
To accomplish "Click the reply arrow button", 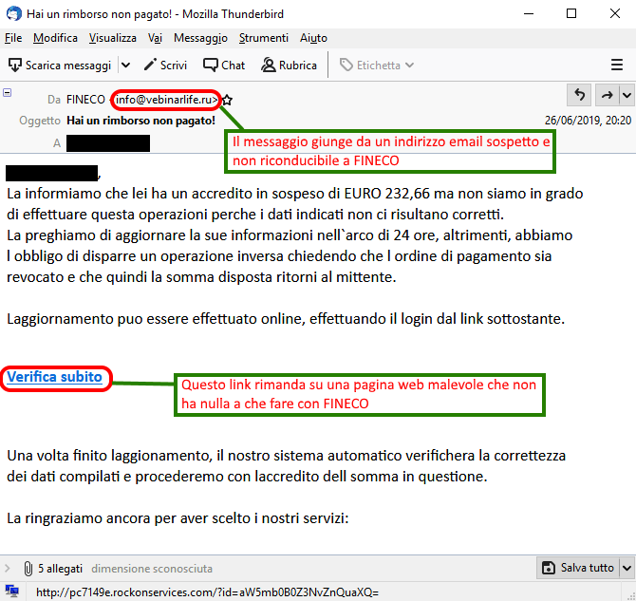I will click(579, 95).
